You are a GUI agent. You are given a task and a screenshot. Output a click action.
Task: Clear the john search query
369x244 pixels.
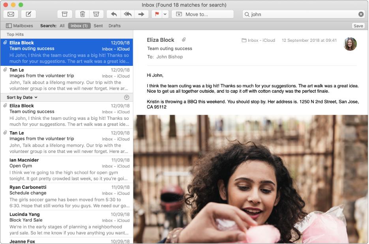click(x=362, y=14)
